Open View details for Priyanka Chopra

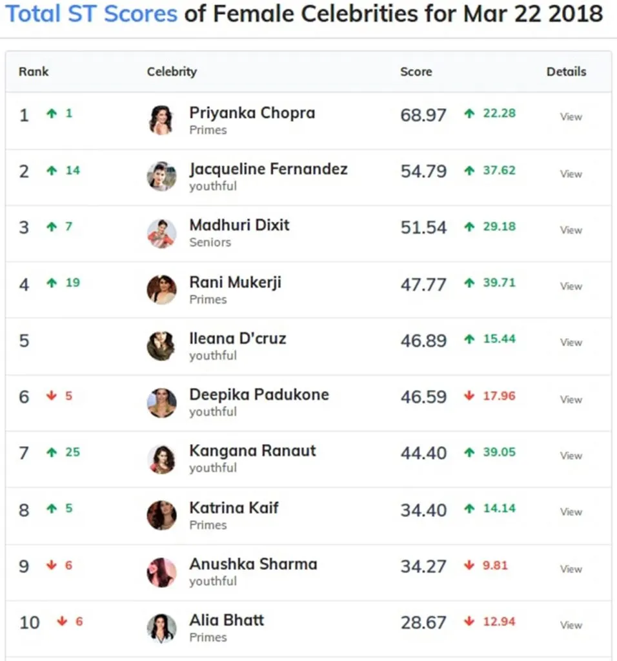tap(571, 117)
